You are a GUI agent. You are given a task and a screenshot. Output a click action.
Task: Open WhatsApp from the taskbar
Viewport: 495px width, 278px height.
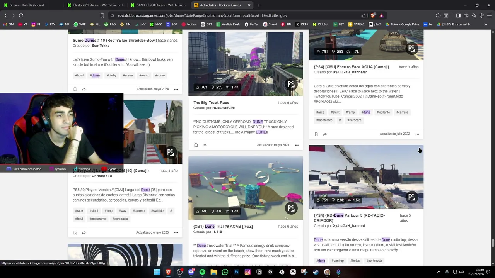(225, 272)
